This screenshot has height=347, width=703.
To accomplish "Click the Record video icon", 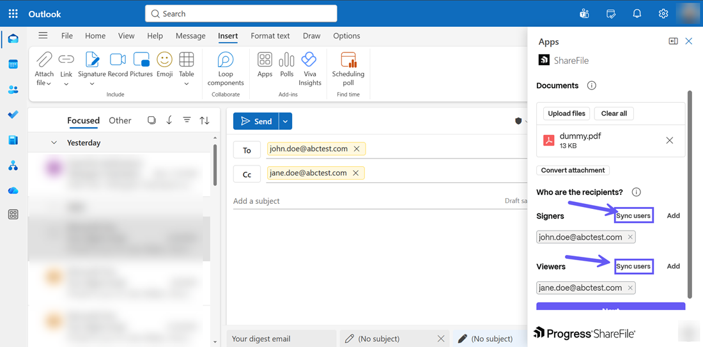I will [x=118, y=59].
